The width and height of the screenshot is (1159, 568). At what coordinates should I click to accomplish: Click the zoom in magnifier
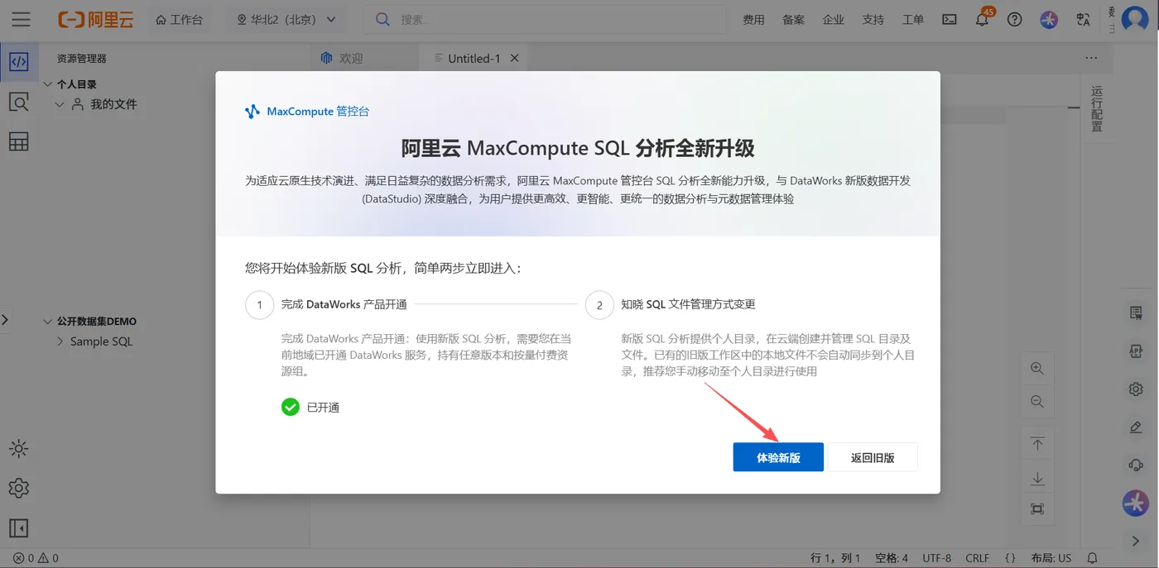[x=1037, y=370]
